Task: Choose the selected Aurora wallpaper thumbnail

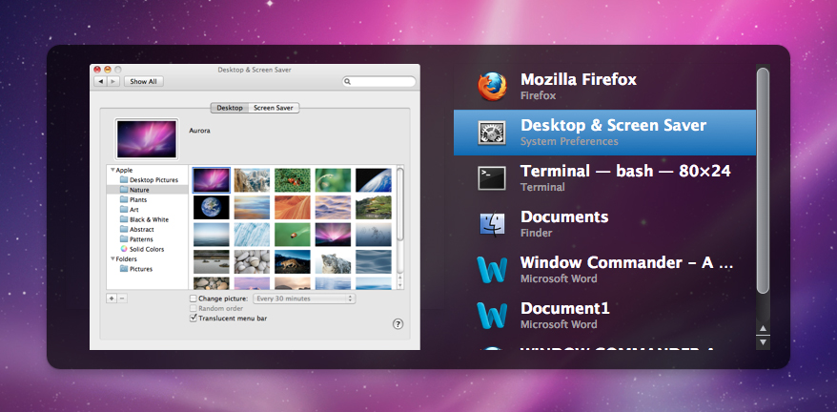Action: [212, 180]
